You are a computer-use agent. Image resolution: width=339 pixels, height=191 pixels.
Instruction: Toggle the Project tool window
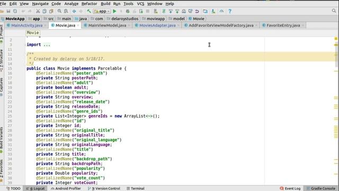(x=2, y=33)
